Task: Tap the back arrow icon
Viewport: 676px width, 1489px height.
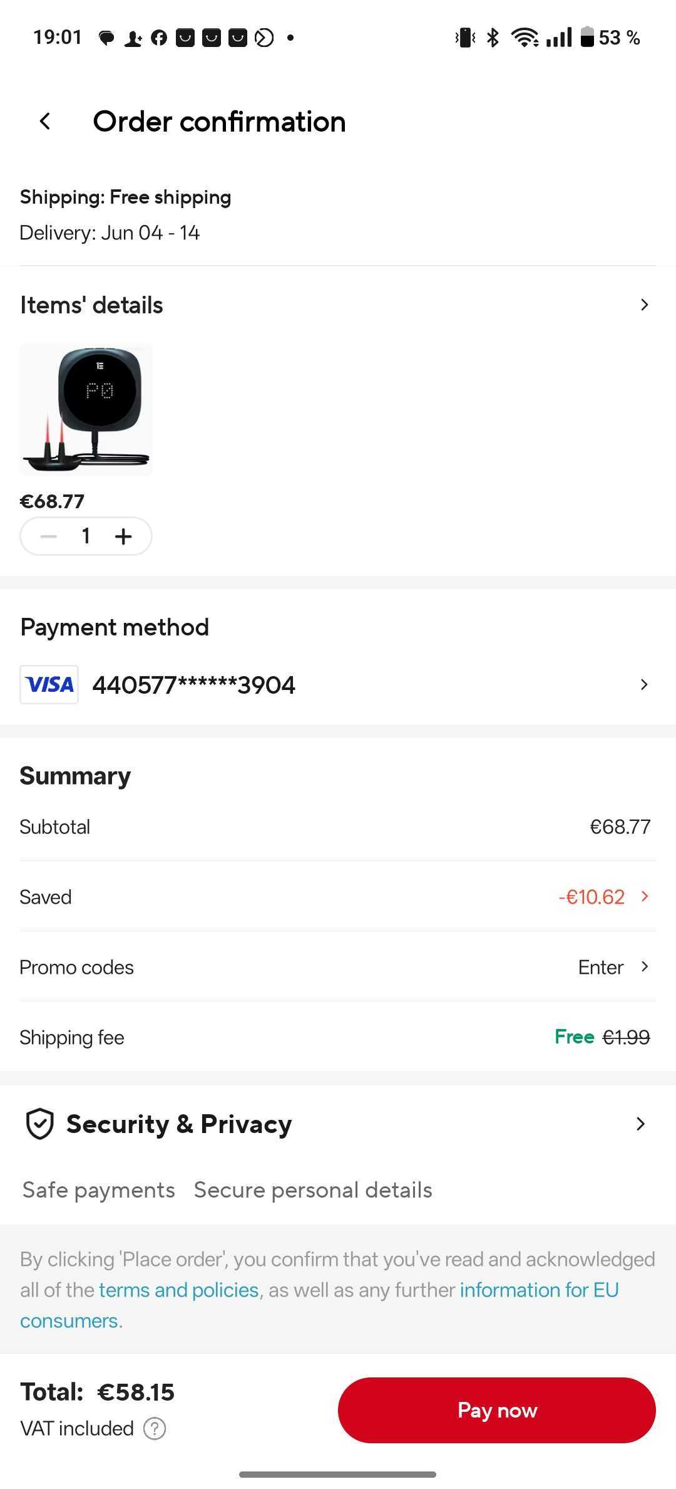Action: tap(45, 122)
